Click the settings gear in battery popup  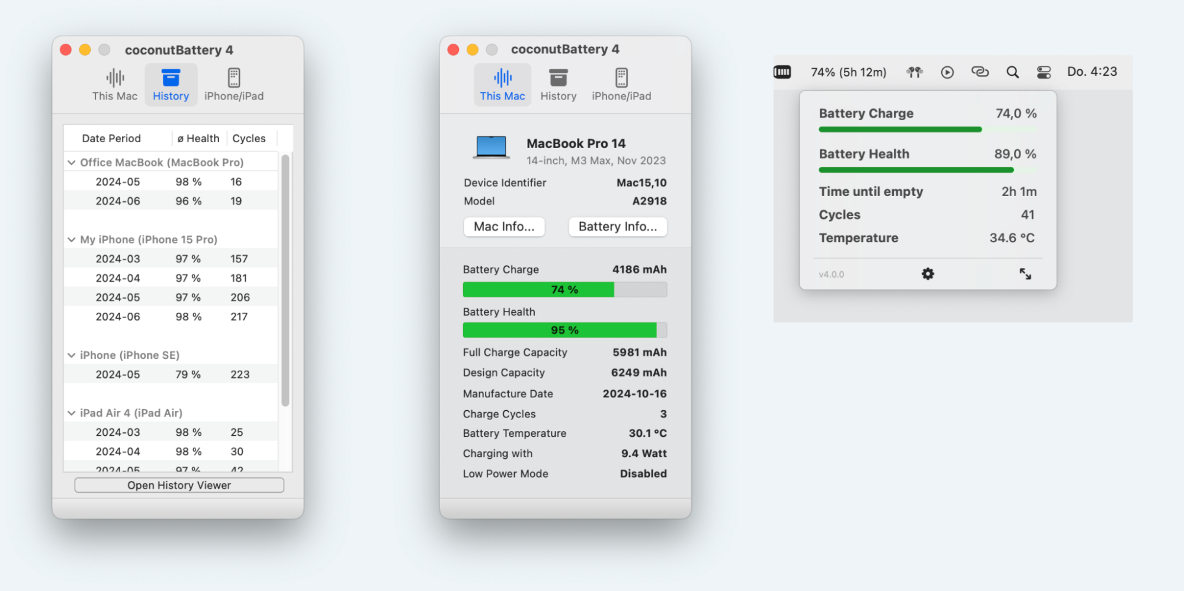coord(928,274)
